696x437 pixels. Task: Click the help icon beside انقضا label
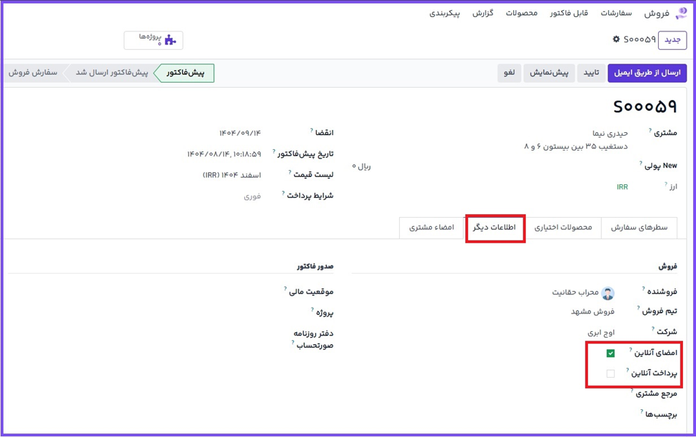click(x=311, y=131)
